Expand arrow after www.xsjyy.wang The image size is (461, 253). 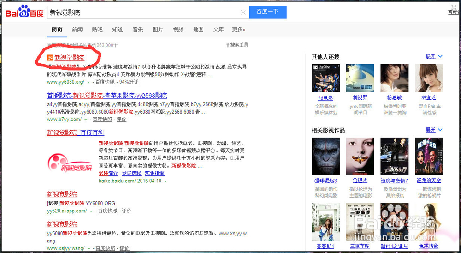click(x=89, y=249)
